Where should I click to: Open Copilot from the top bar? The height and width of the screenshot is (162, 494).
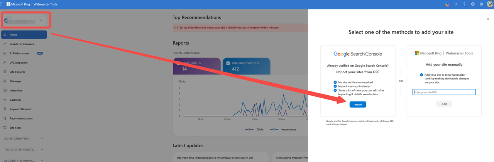click(x=447, y=4)
